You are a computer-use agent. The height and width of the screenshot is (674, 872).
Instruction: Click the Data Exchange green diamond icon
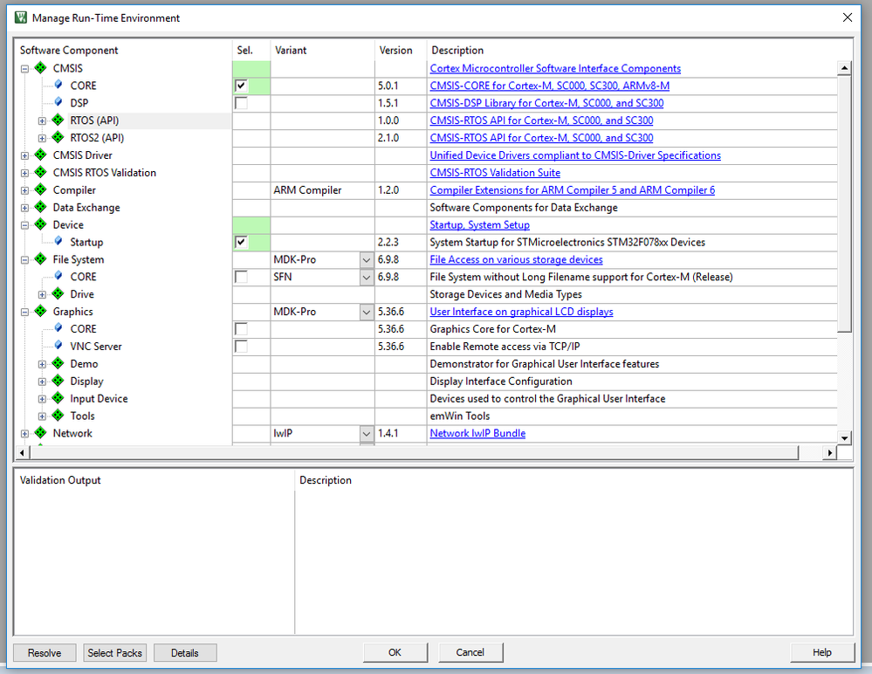[41, 207]
